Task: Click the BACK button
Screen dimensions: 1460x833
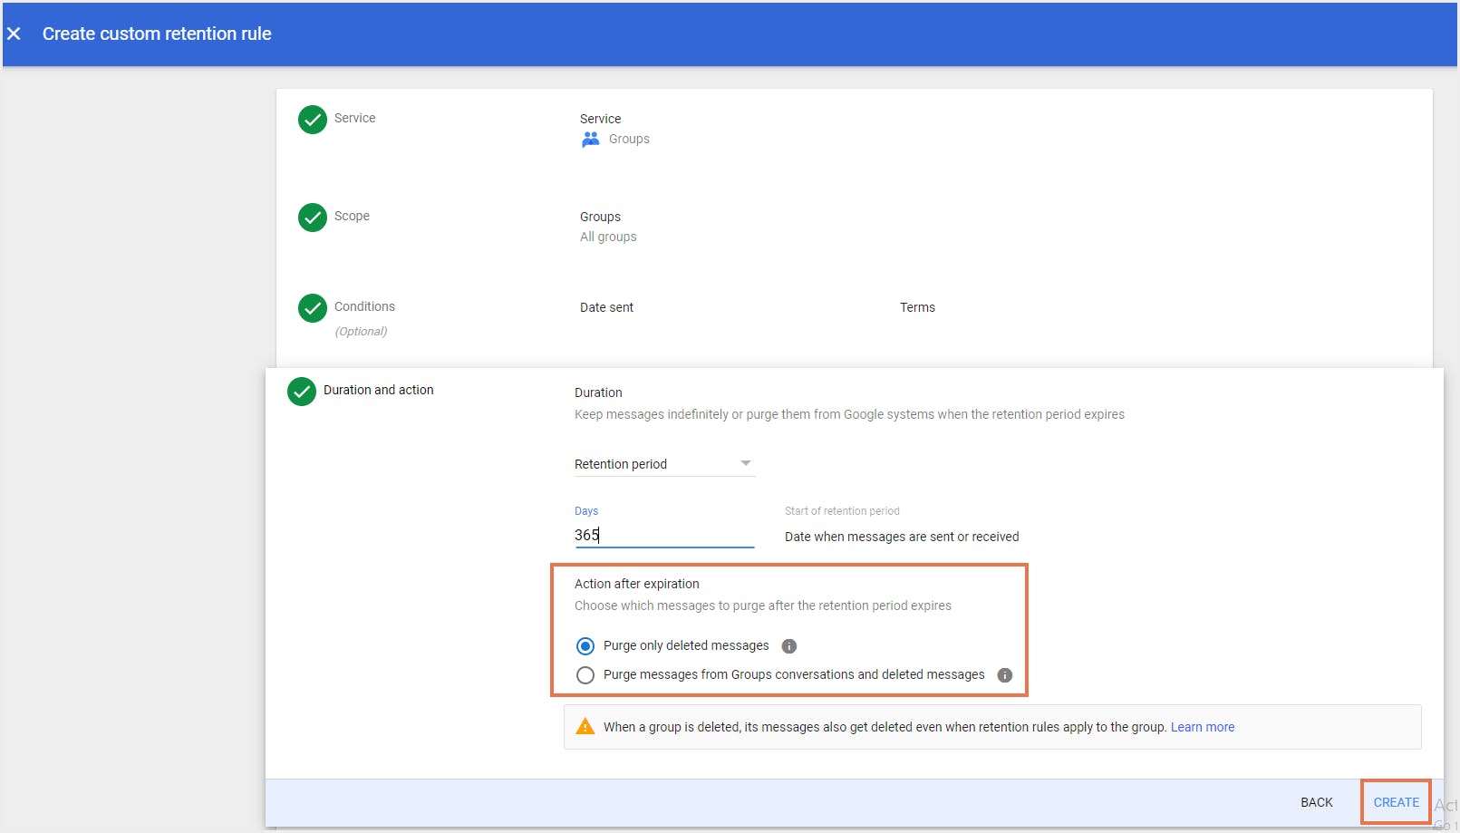Action: (x=1317, y=802)
